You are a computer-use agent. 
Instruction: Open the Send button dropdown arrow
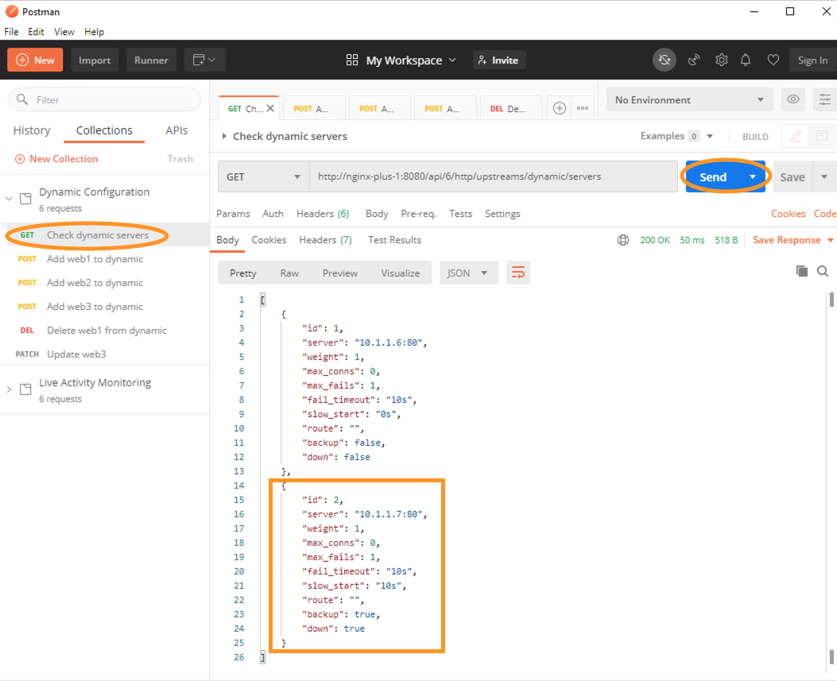coord(753,176)
